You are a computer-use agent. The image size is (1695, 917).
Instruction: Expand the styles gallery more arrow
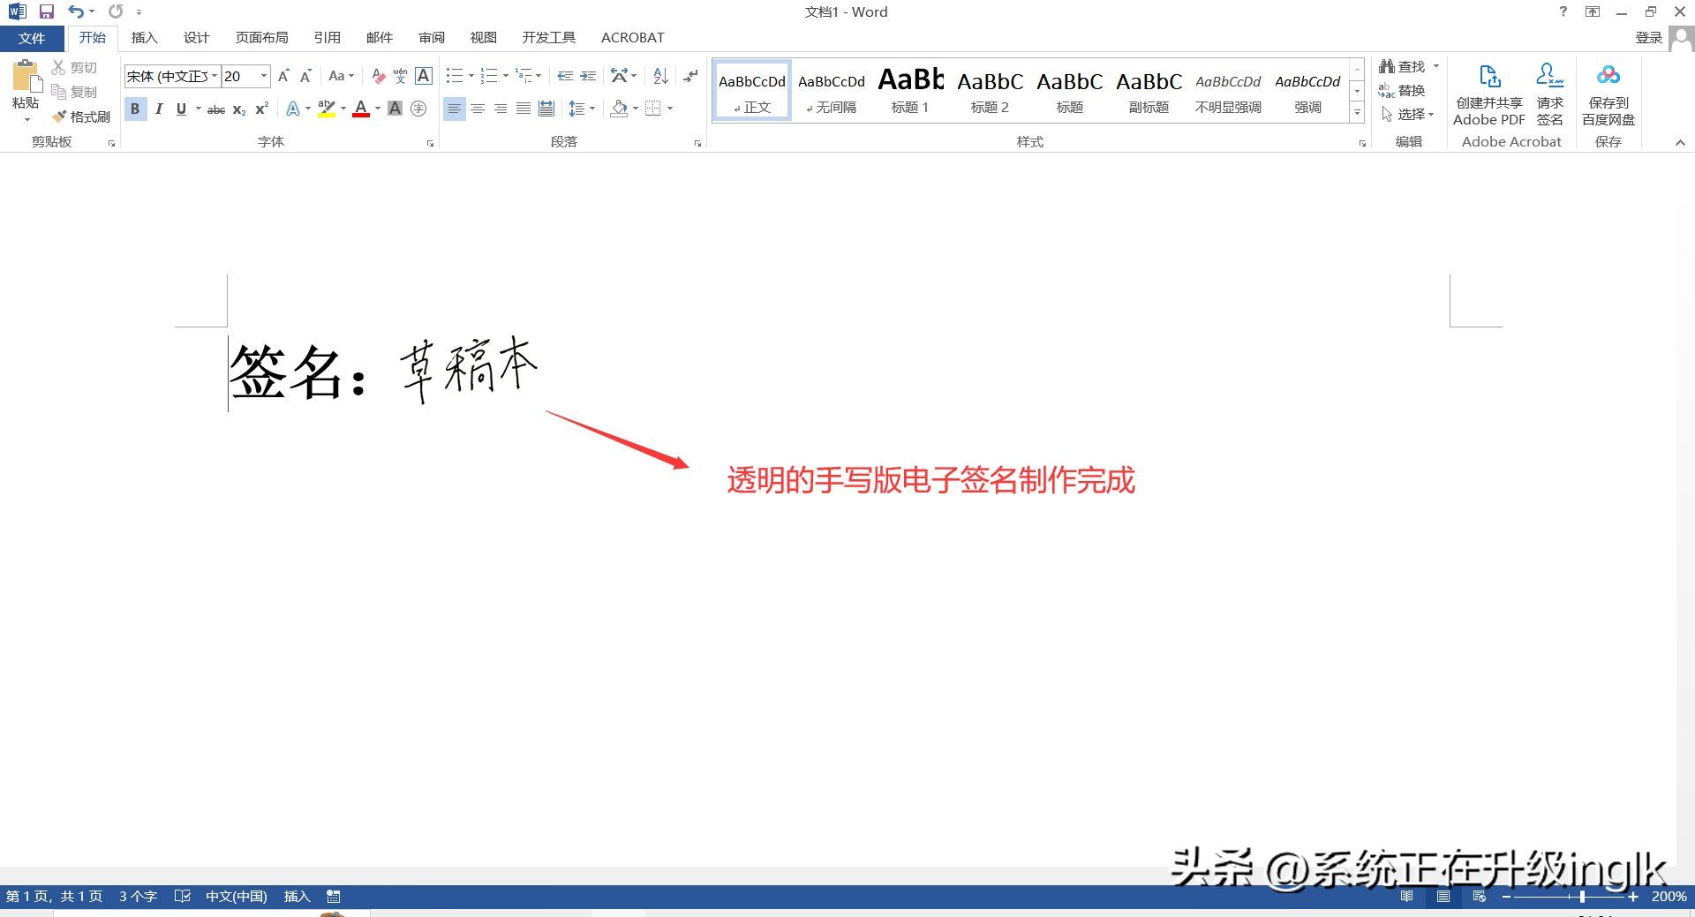[1357, 113]
